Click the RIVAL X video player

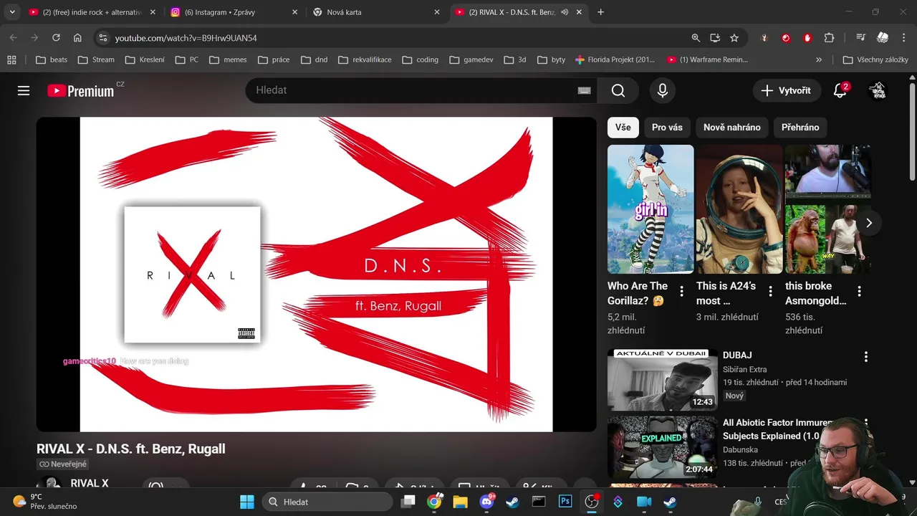(x=316, y=274)
